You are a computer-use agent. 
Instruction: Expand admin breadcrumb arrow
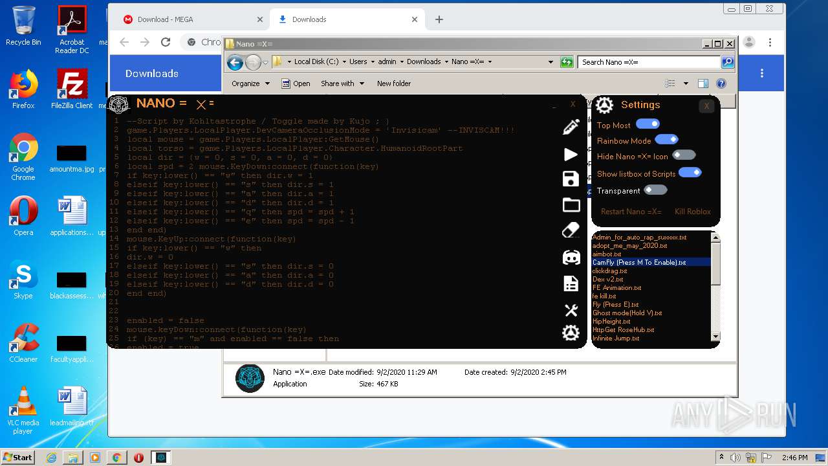click(402, 62)
